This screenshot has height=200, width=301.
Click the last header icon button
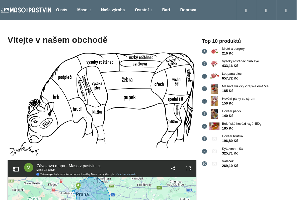tap(286, 10)
